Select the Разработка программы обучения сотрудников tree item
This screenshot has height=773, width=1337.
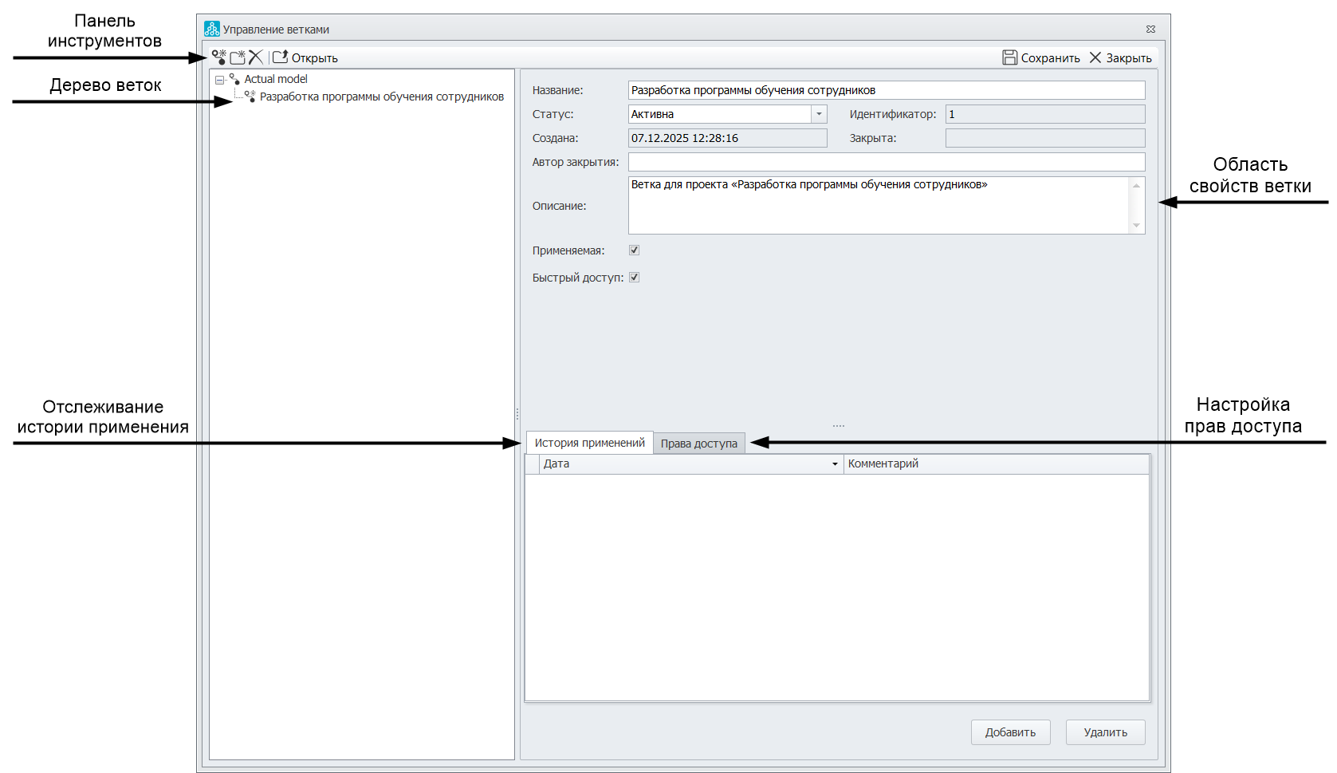[x=381, y=97]
